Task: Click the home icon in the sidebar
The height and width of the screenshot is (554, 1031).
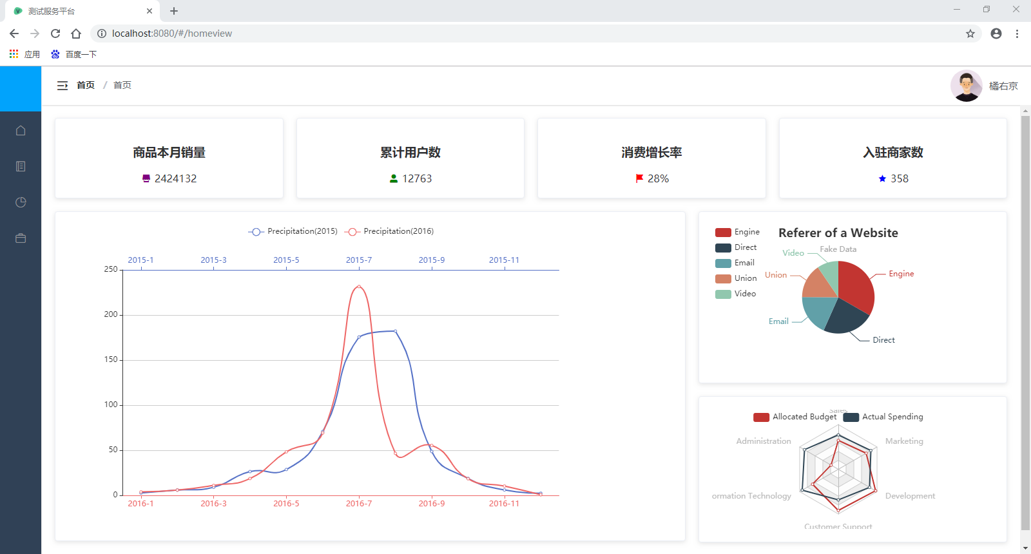Action: [x=21, y=131]
